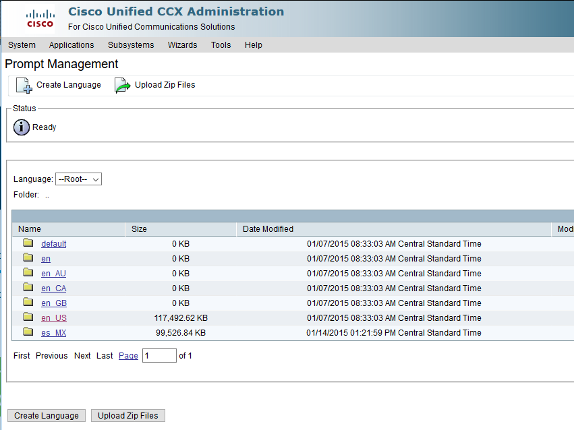The image size is (574, 430).
Task: Click the Date Modified column header
Action: coord(394,229)
